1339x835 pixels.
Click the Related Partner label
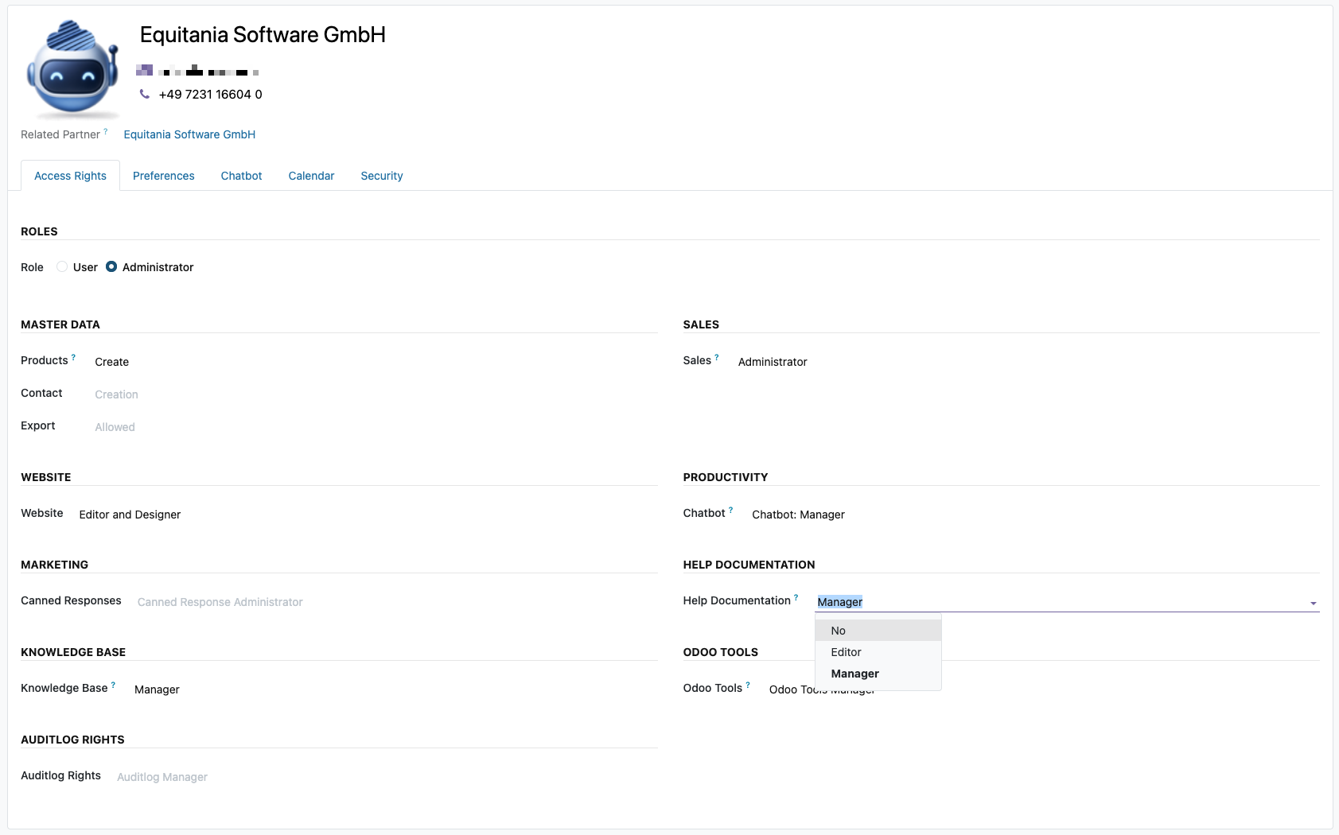coord(60,134)
